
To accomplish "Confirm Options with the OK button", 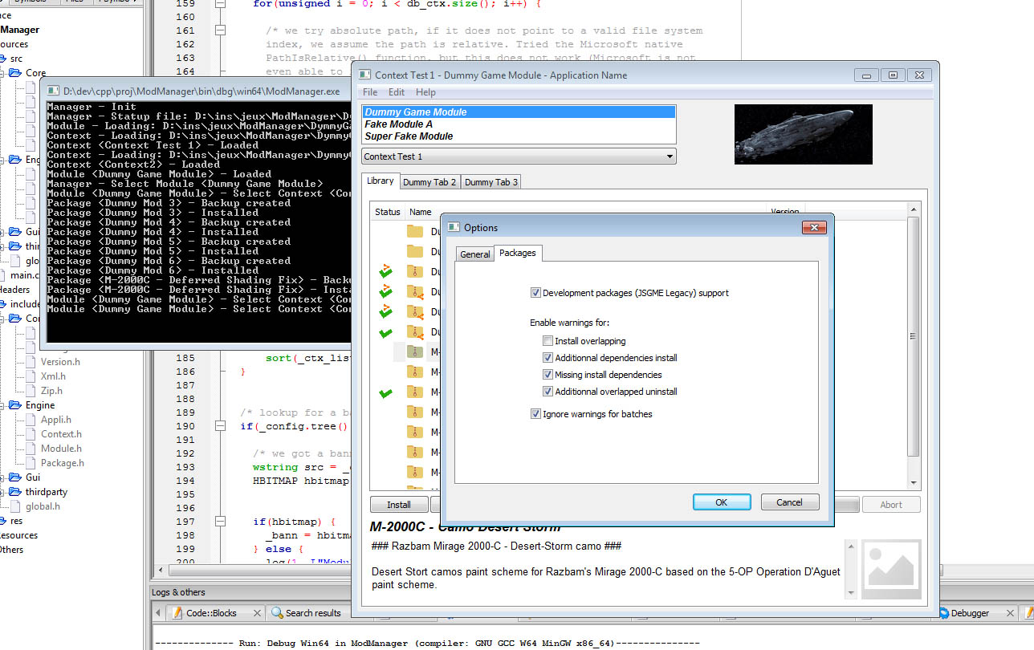I will [722, 502].
